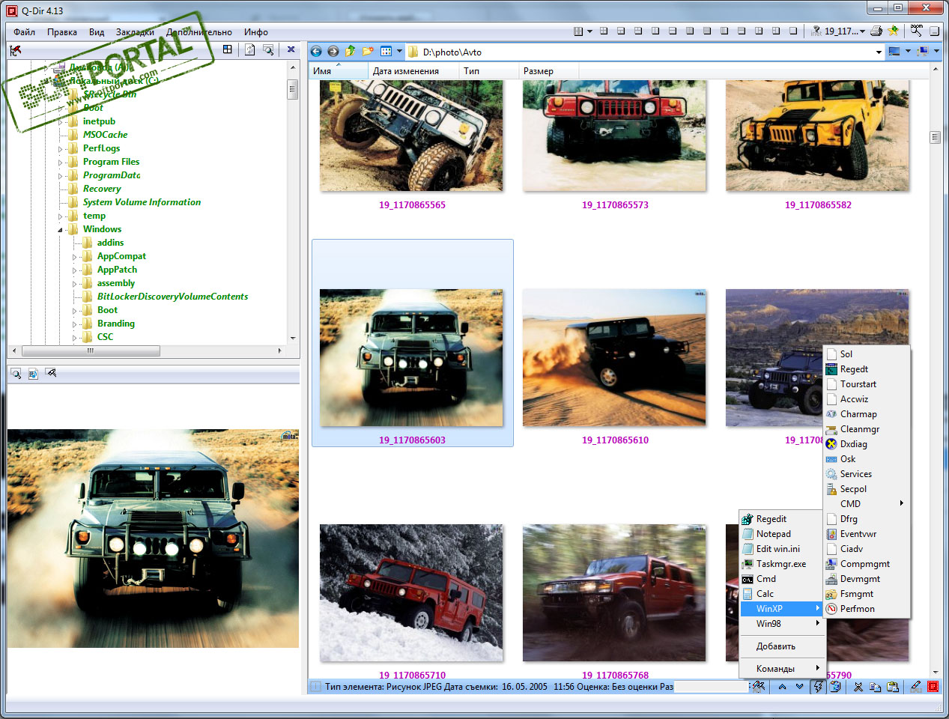The width and height of the screenshot is (949, 719).
Task: Open the Правка menu
Action: point(62,32)
